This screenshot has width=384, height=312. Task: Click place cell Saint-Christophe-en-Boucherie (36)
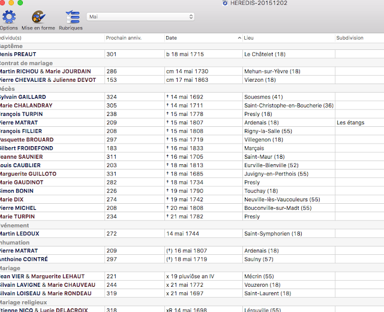[289, 105]
